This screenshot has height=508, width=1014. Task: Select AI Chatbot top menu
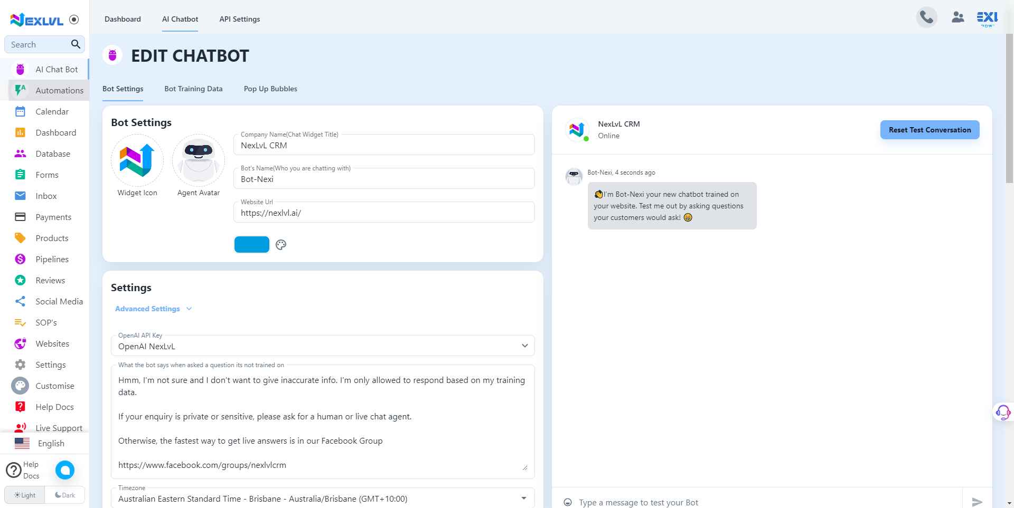click(x=180, y=19)
